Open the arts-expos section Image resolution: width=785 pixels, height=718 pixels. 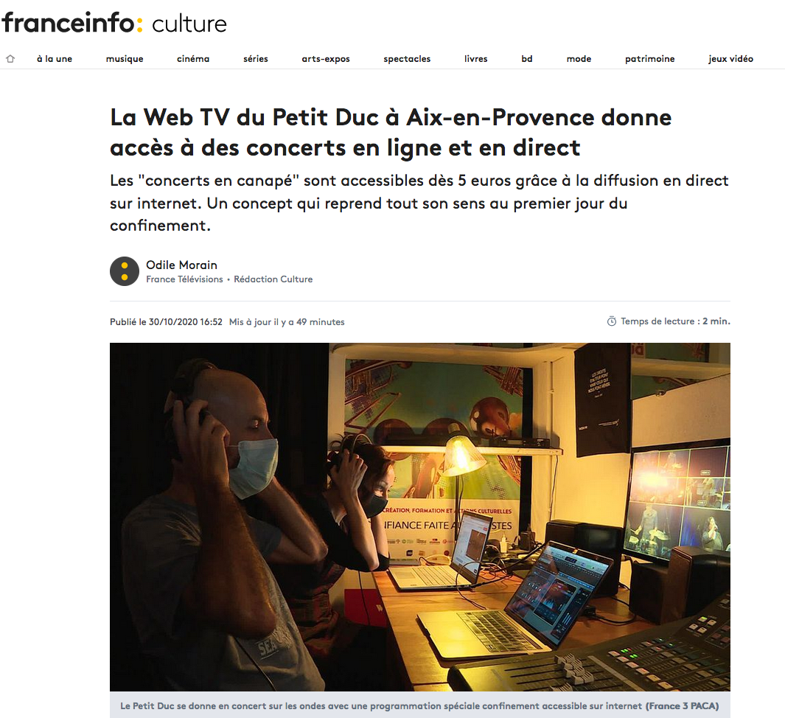[x=326, y=58]
